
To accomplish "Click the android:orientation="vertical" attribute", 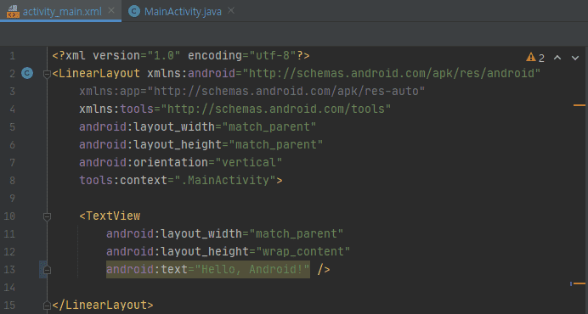I will click(180, 162).
